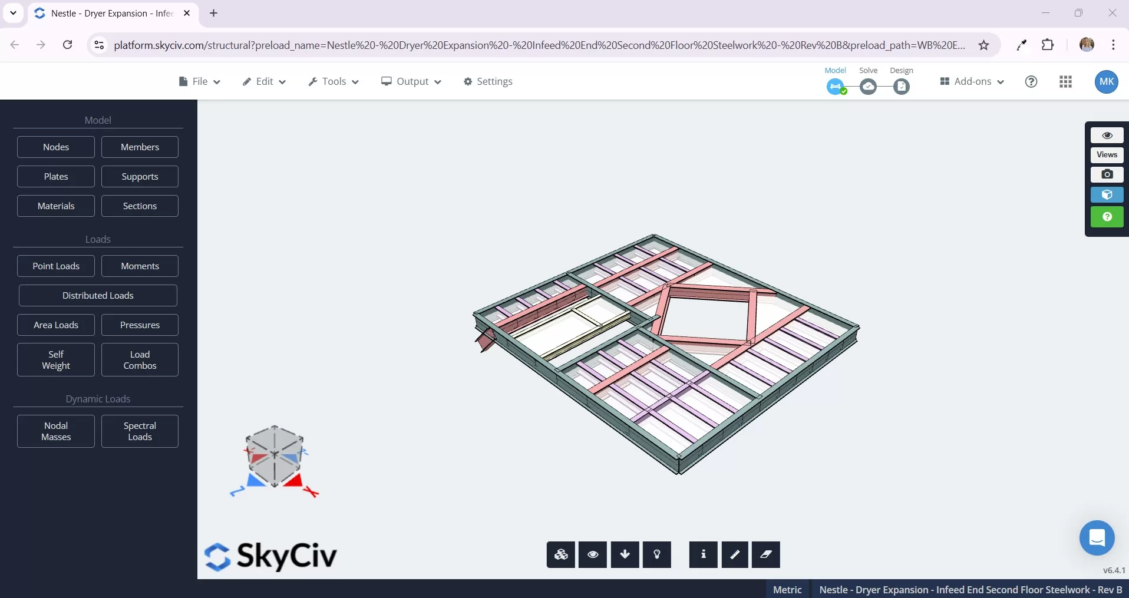Open the Tools menu

(x=334, y=81)
